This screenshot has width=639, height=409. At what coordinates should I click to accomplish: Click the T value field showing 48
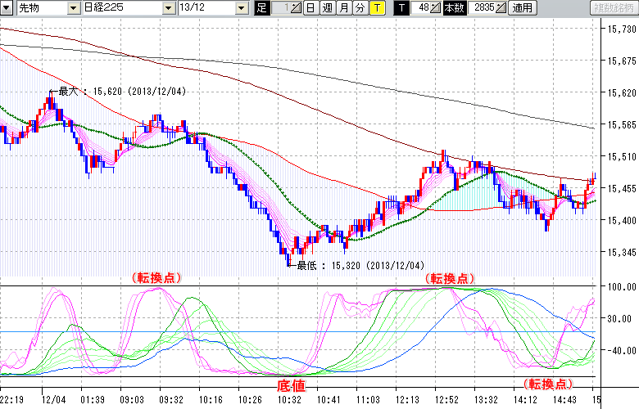tap(421, 7)
